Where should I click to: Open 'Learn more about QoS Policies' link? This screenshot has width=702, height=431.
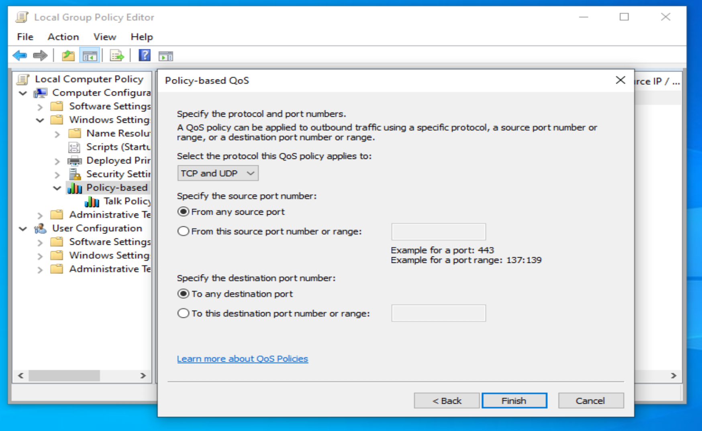pos(242,359)
